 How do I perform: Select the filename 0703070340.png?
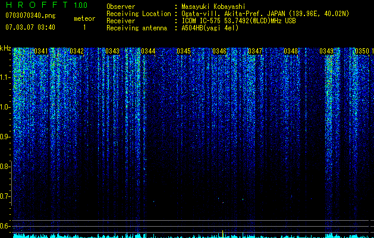30,15
